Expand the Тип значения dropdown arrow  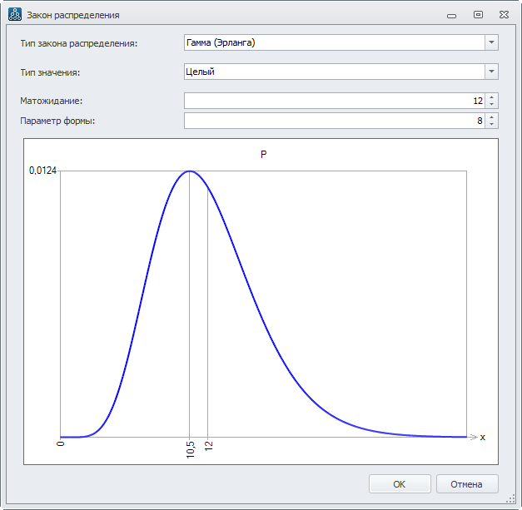coord(491,72)
